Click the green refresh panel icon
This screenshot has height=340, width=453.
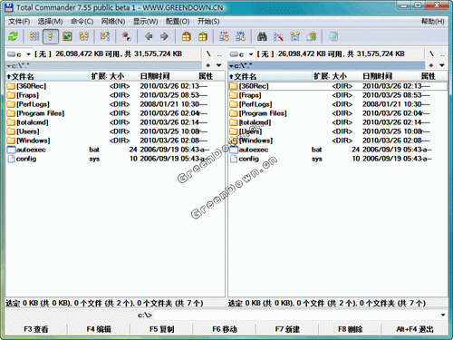[x=13, y=36]
